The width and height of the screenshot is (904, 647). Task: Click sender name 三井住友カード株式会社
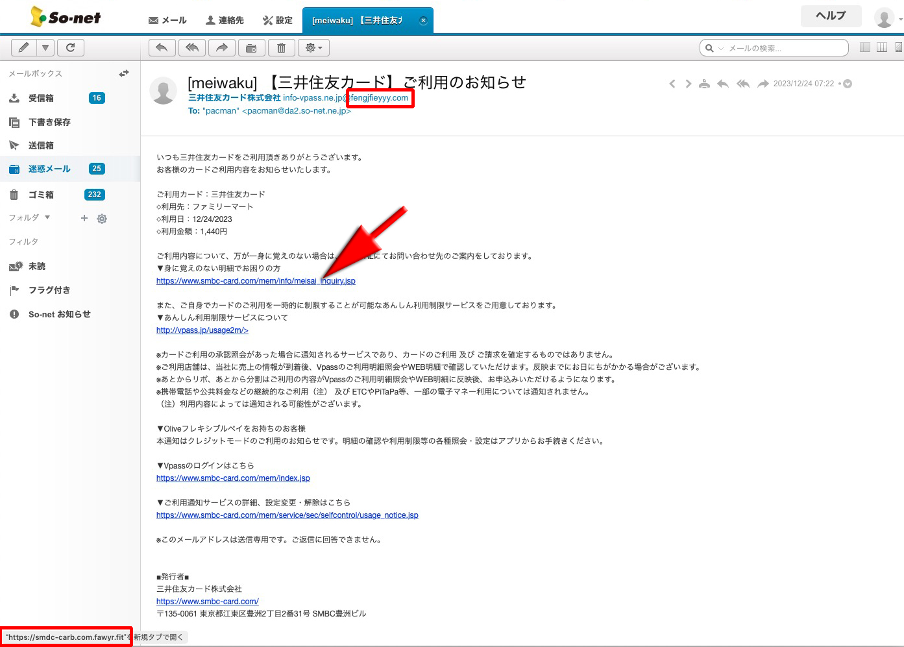pos(234,98)
